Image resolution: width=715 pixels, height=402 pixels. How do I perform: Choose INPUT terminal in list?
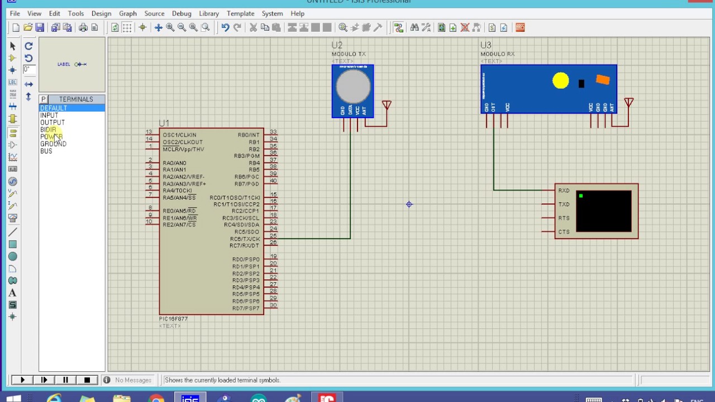click(x=71, y=115)
